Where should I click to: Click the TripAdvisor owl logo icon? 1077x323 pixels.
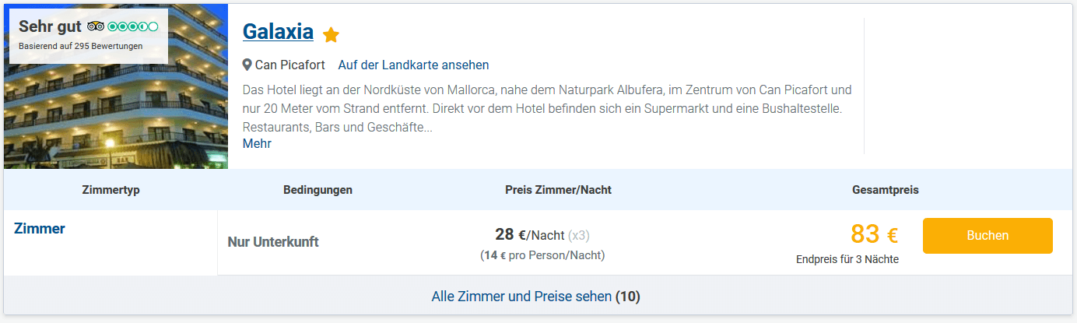(x=96, y=26)
